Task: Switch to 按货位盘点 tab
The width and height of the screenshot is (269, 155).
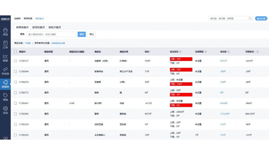Action: [38, 27]
